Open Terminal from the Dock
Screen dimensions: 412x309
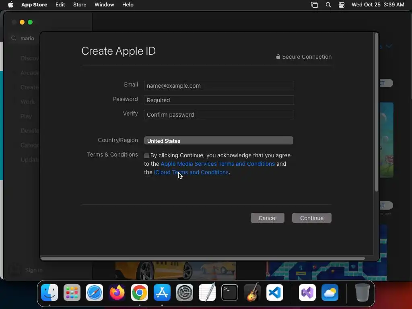(x=230, y=293)
